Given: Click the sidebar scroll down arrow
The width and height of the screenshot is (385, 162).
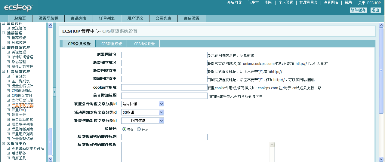Looking at the screenshot, I should click(50, 159).
